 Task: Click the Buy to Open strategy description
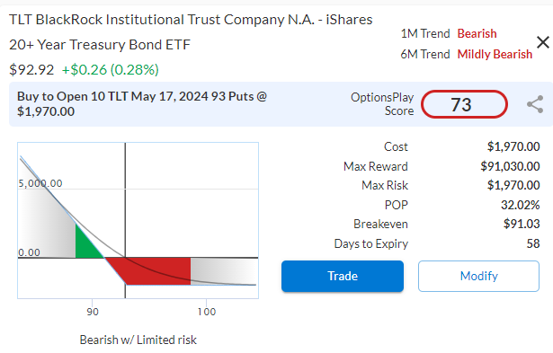142,104
